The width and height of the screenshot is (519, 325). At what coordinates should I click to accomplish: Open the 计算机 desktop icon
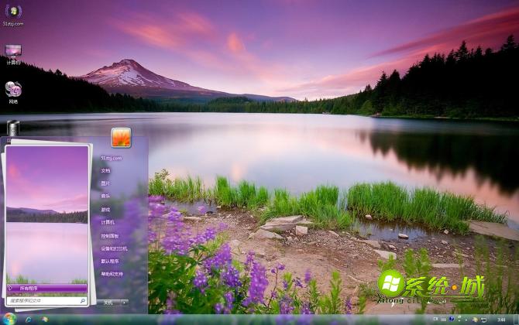(x=13, y=53)
